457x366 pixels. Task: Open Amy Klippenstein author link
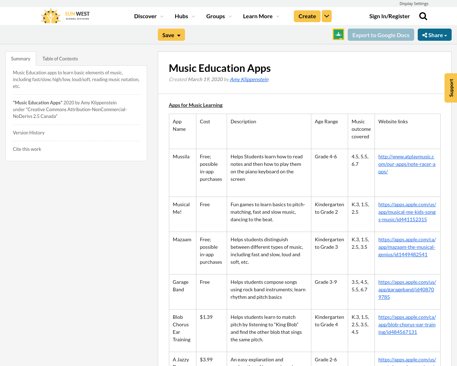pos(249,79)
